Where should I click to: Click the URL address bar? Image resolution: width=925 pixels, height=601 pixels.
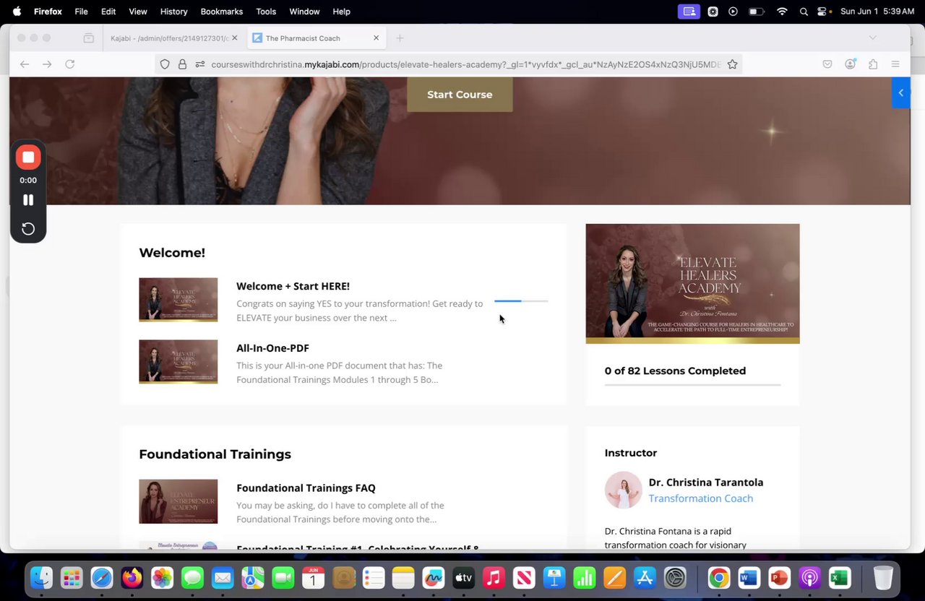coord(465,64)
